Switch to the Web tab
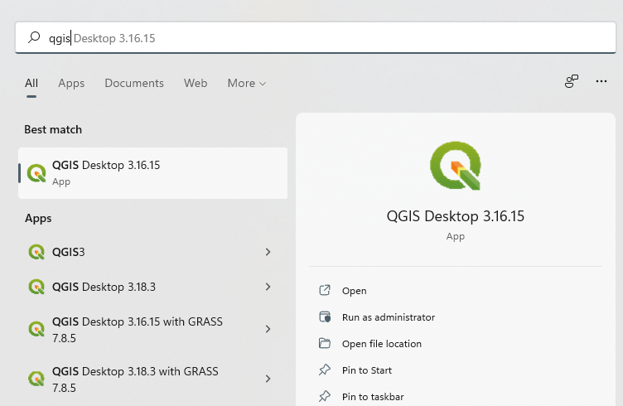The width and height of the screenshot is (623, 406). tap(196, 83)
